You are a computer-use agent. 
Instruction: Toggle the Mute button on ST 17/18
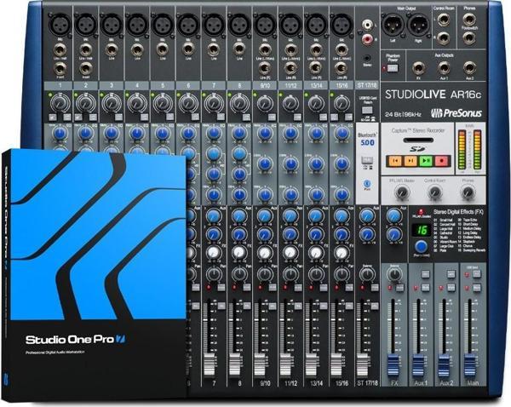pyautogui.click(x=375, y=288)
